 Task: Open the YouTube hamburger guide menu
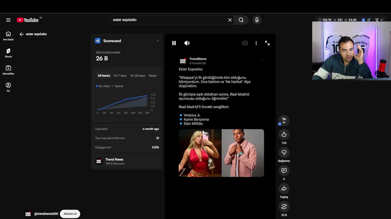tap(8, 20)
